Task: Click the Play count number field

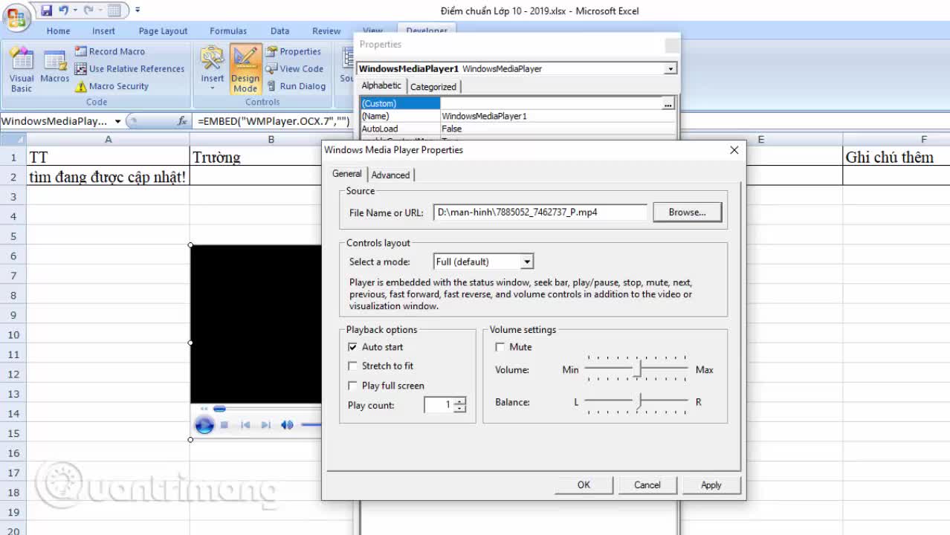Action: pyautogui.click(x=439, y=405)
